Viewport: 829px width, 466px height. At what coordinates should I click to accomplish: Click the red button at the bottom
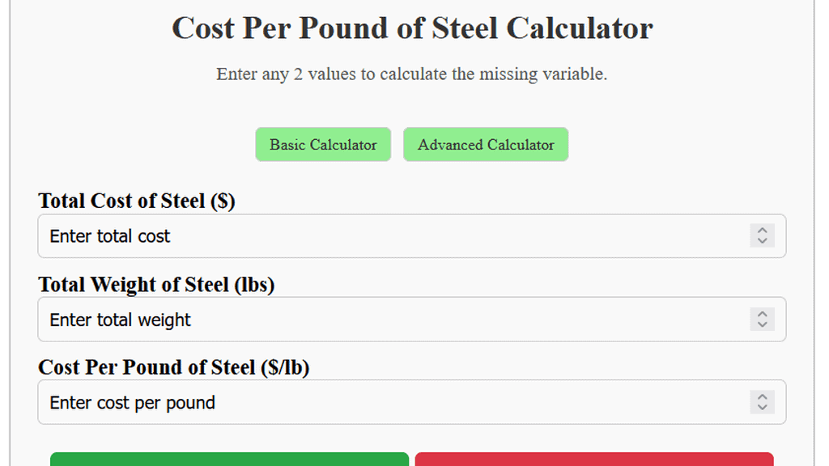(594, 461)
